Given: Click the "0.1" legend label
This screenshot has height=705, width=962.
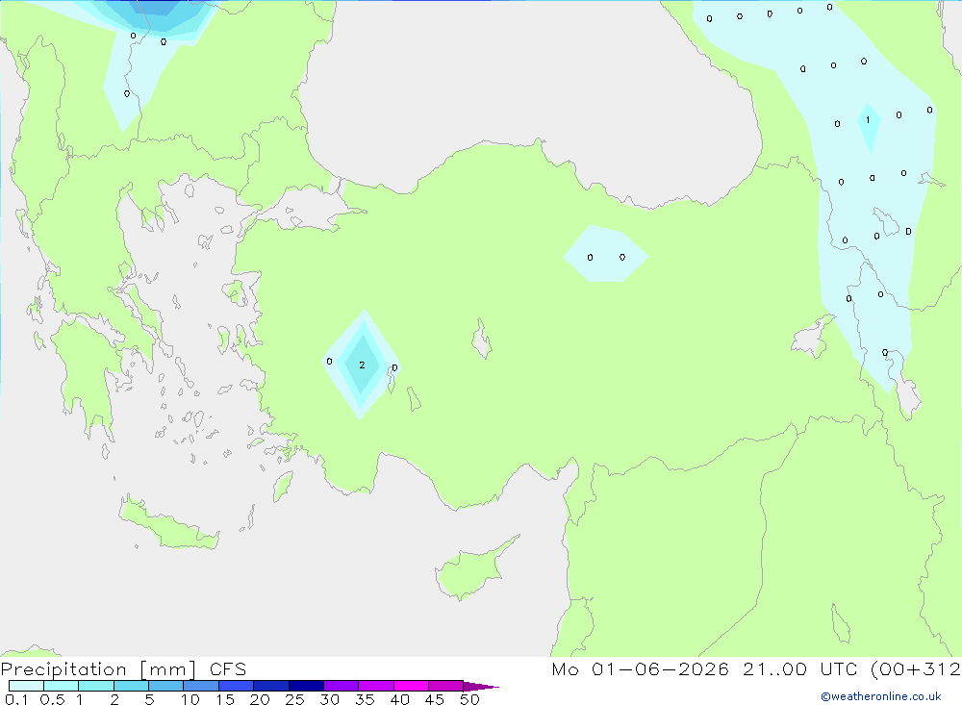Looking at the screenshot, I should point(15,699).
